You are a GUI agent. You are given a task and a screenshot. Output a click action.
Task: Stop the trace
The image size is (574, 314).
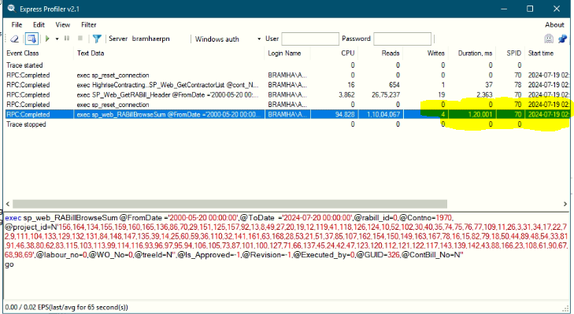[x=80, y=38]
